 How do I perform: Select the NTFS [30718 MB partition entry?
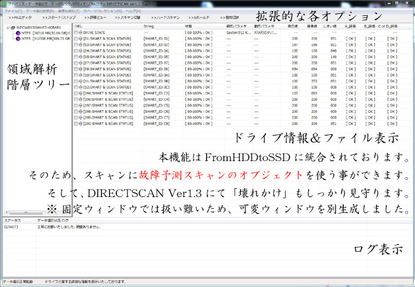46,33
